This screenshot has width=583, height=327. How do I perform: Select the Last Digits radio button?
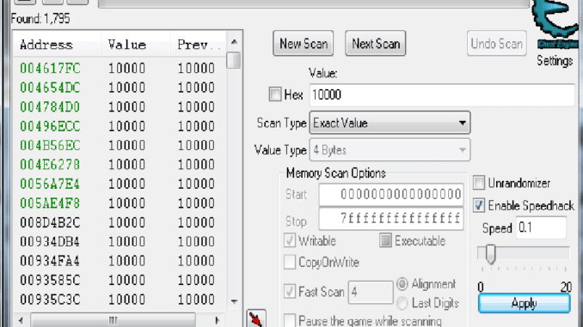(x=402, y=303)
